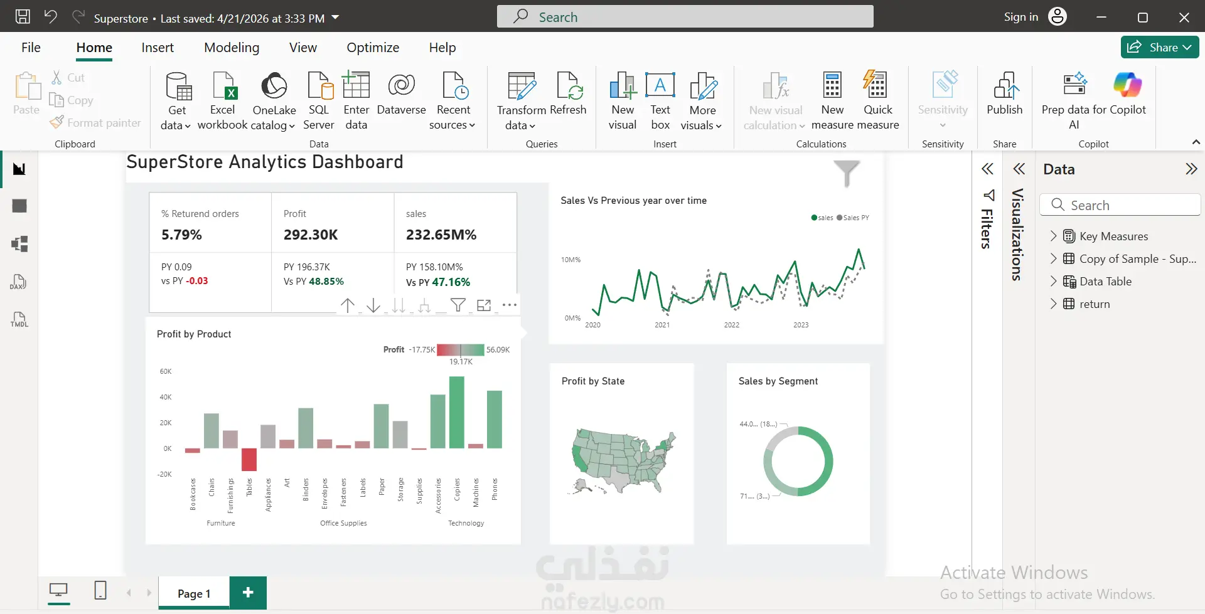The image size is (1205, 614).
Task: Switch to desktop layout
Action: (59, 590)
